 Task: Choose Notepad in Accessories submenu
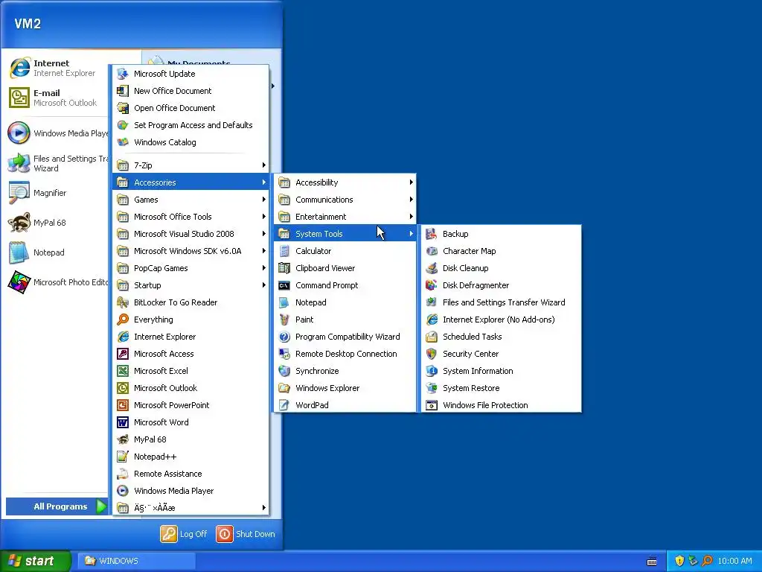[x=345, y=302]
